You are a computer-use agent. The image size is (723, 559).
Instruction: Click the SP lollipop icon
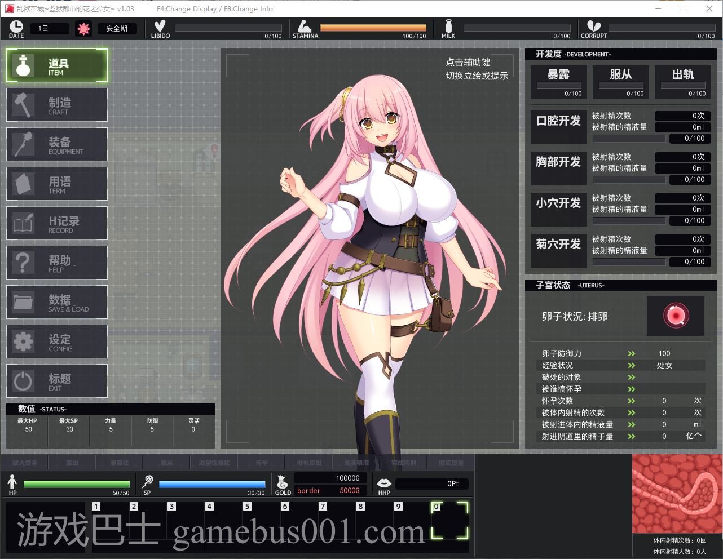pos(147,482)
